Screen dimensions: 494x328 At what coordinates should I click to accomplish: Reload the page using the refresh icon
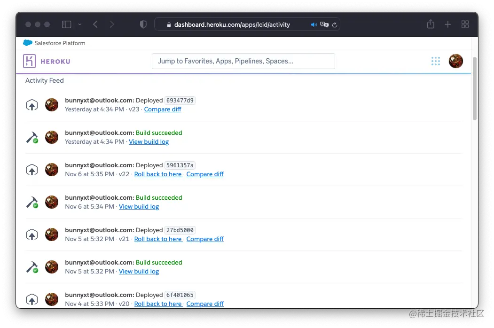click(x=335, y=24)
